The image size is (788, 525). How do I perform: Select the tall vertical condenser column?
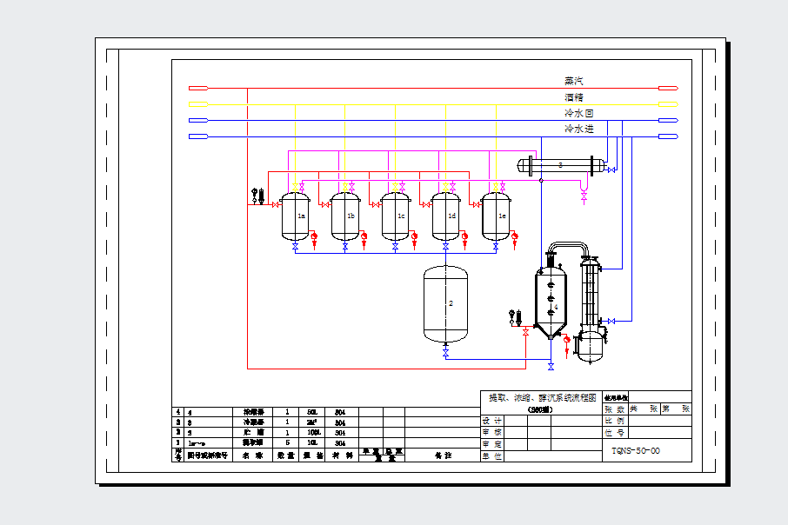[592, 291]
